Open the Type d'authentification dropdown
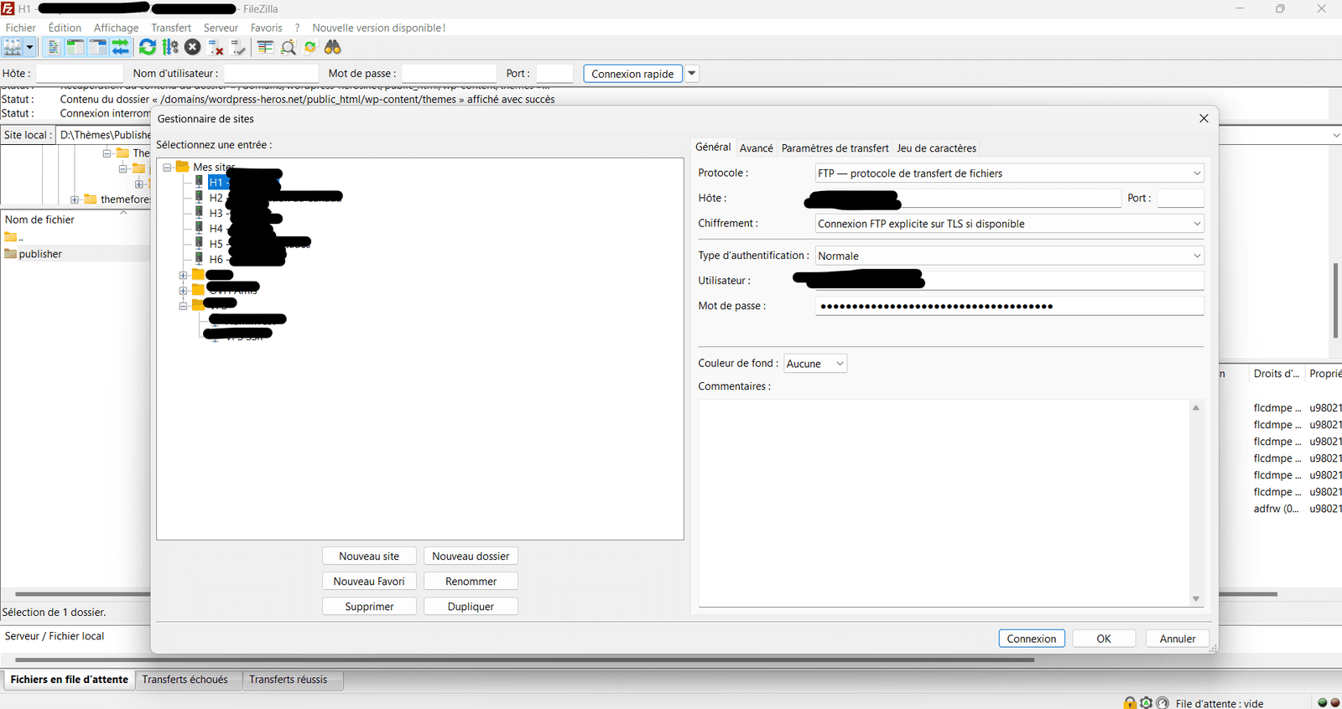The height and width of the screenshot is (709, 1342). [1009, 256]
